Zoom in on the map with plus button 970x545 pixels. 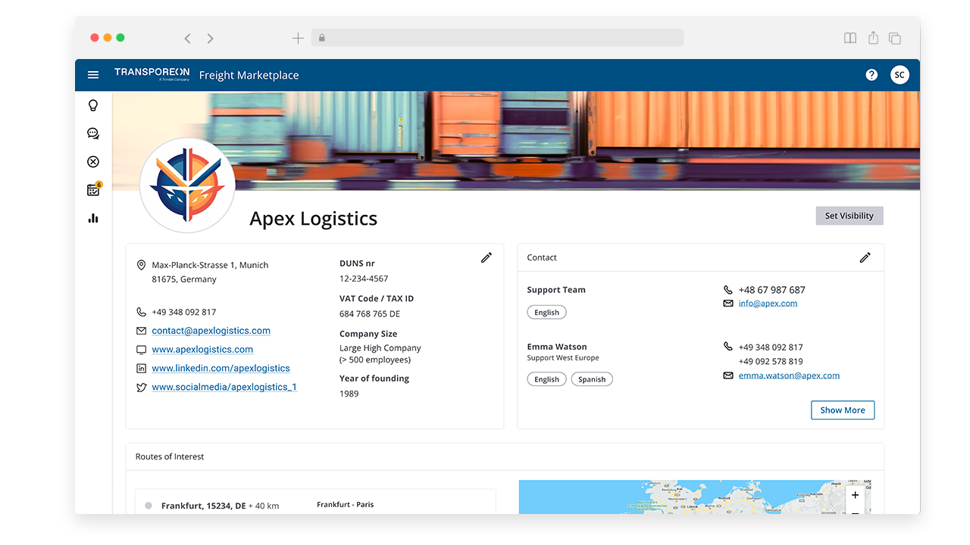[x=855, y=495]
